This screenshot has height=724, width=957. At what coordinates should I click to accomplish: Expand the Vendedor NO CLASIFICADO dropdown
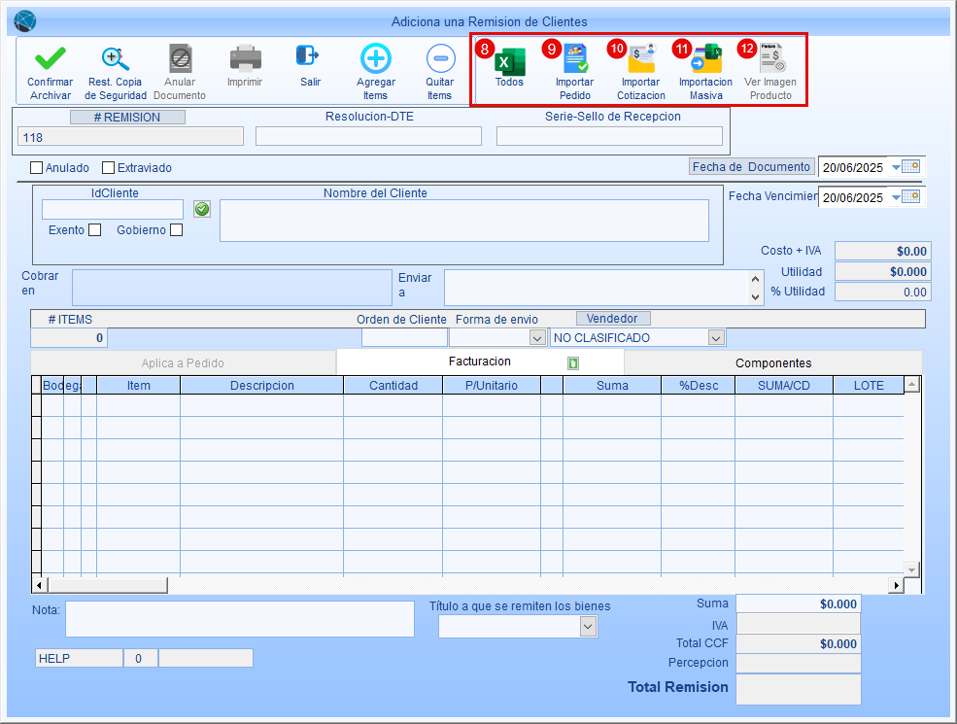pyautogui.click(x=716, y=338)
